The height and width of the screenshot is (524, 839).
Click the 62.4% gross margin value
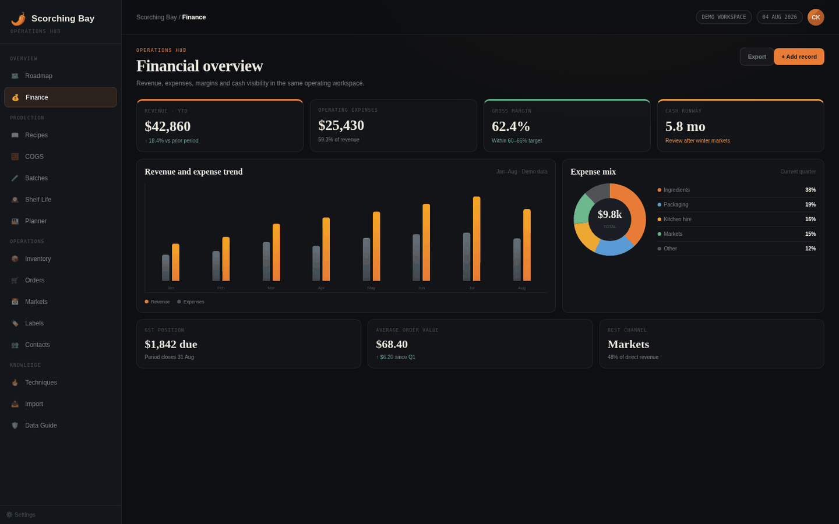click(511, 126)
